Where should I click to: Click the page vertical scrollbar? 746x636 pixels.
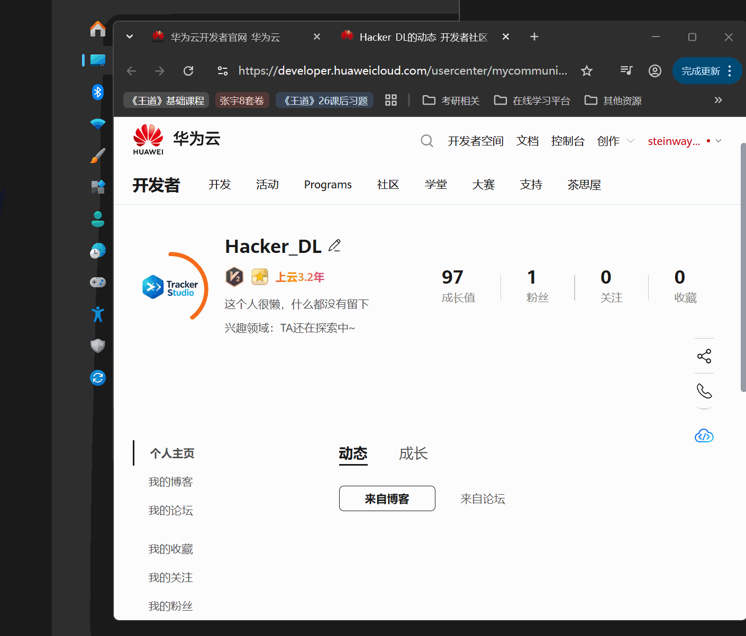pyautogui.click(x=743, y=267)
